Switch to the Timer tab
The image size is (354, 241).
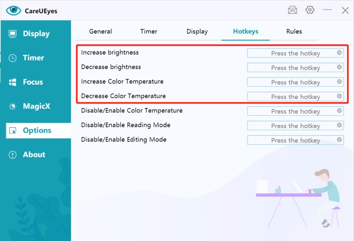148,31
